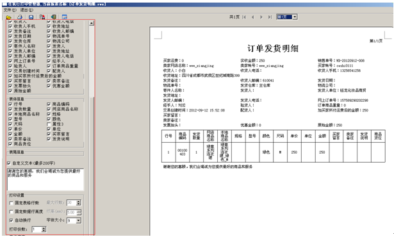This screenshot has width=394, height=237.
Task: Open report file with folder icon
Action: 8,17
